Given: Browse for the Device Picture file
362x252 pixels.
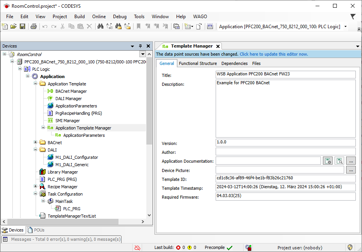Looking at the screenshot, I should click(351, 170).
